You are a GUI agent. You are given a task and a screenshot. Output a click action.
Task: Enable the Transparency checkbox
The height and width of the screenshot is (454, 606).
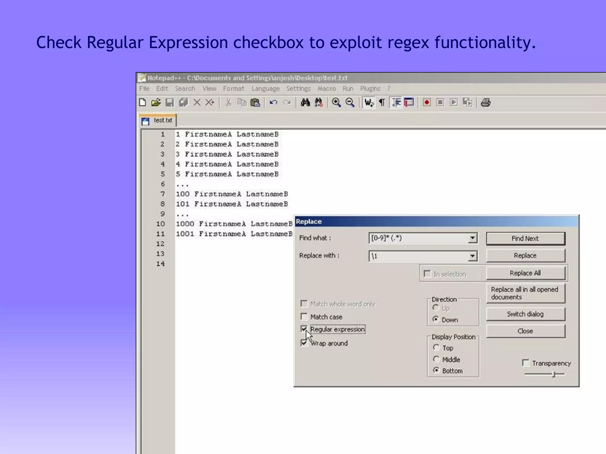pyautogui.click(x=526, y=363)
